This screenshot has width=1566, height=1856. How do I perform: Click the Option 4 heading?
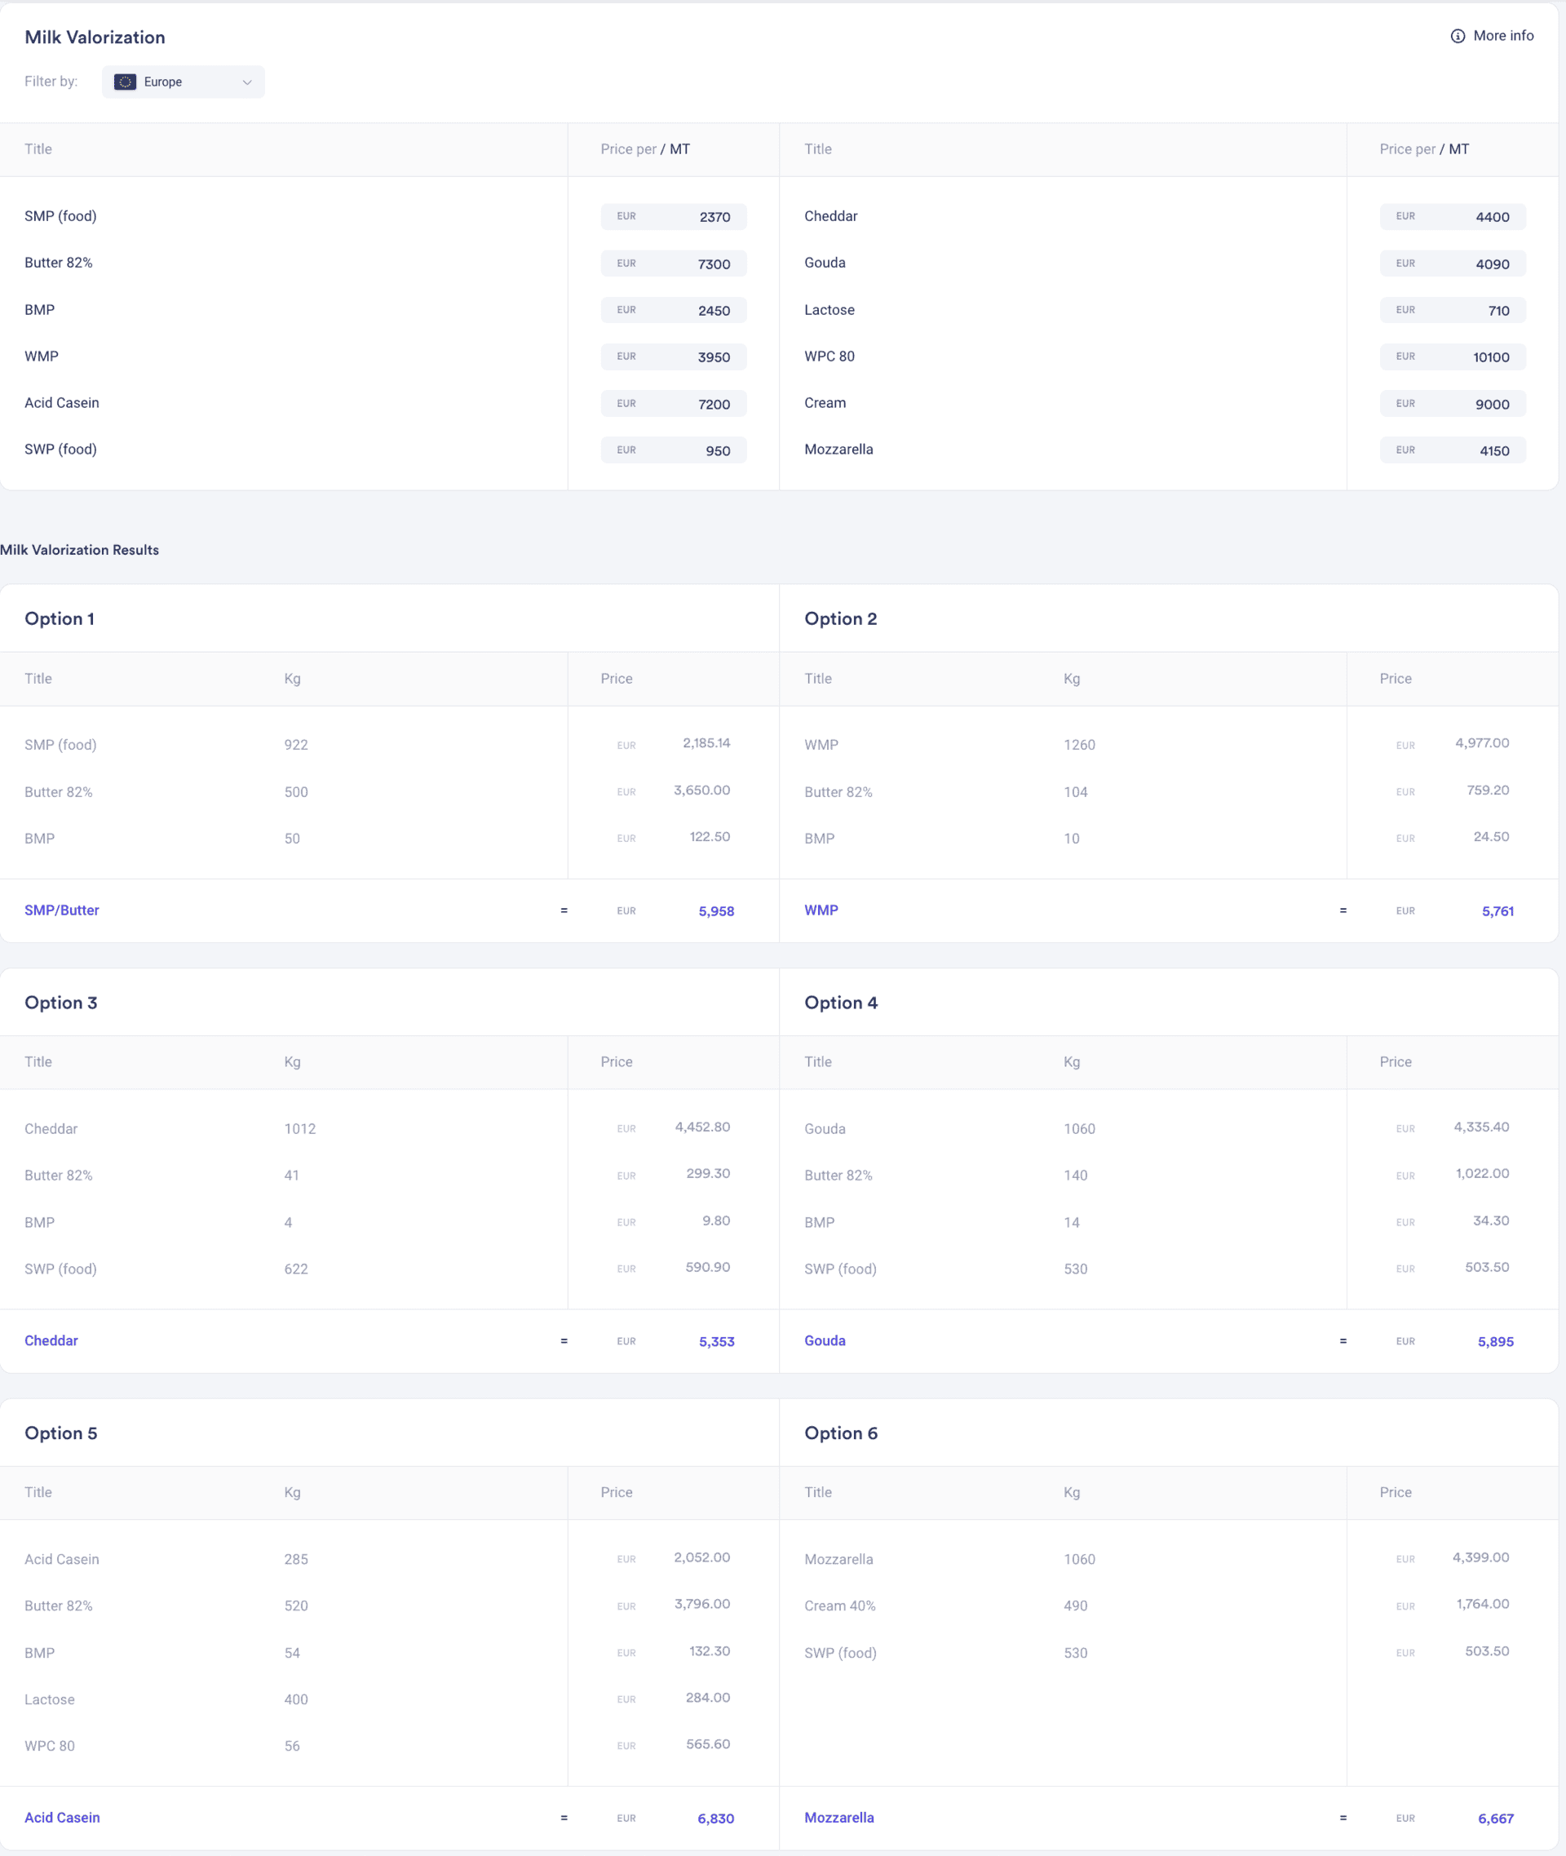tap(841, 1003)
